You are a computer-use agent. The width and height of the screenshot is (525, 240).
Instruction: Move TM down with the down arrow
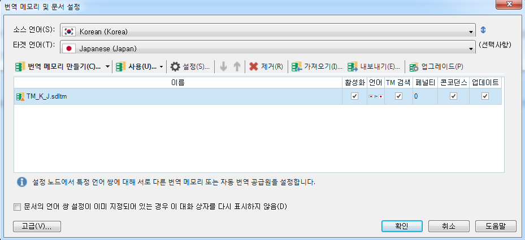[224, 66]
